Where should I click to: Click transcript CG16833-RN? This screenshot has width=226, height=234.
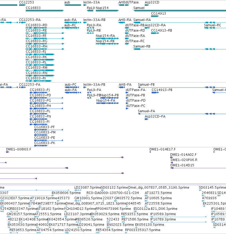pyautogui.click(x=36, y=73)
